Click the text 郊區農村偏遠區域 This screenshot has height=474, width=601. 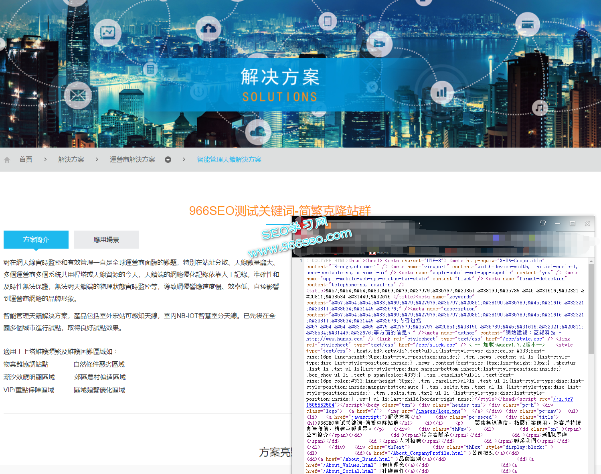point(100,377)
